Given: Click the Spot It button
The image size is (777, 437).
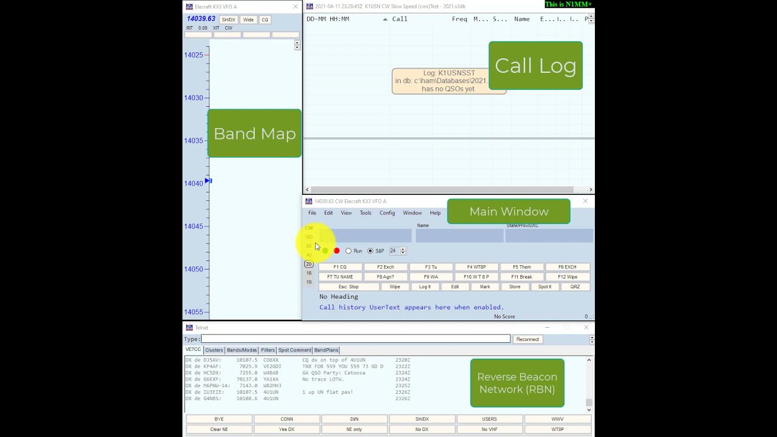Looking at the screenshot, I should click(545, 286).
